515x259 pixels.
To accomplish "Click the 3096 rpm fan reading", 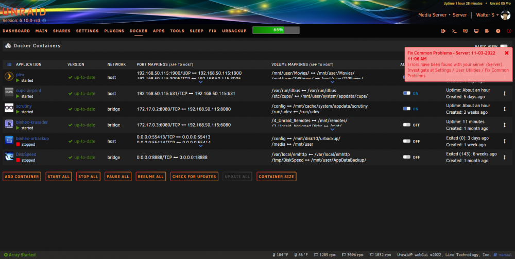I will click(x=353, y=255).
